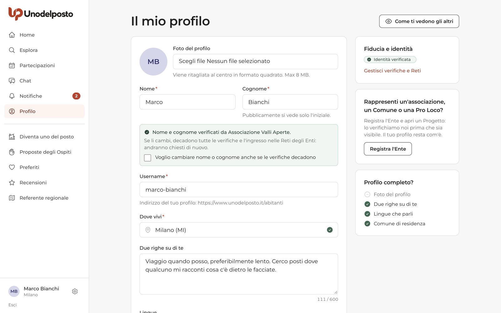Click the profile URL hint text
Screen dimensions: 501x313
pos(211,203)
